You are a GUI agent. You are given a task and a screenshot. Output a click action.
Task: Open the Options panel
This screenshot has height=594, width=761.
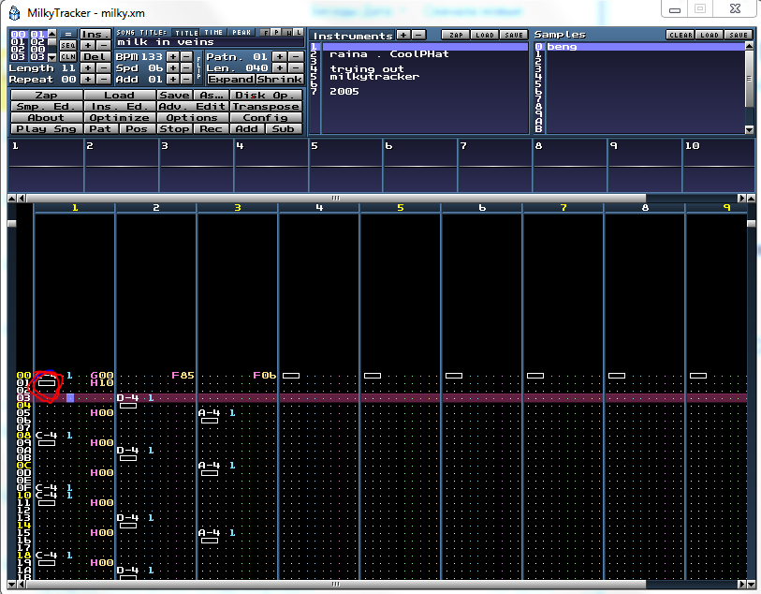[x=193, y=117]
